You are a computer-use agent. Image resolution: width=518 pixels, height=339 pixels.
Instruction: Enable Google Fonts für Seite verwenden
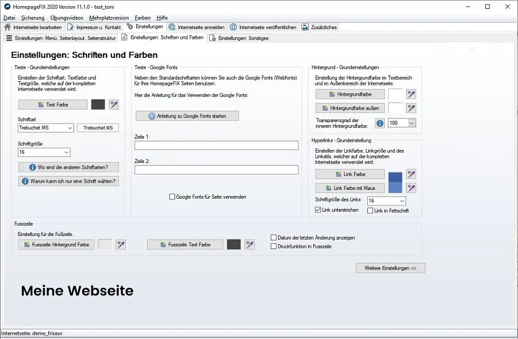click(x=172, y=197)
